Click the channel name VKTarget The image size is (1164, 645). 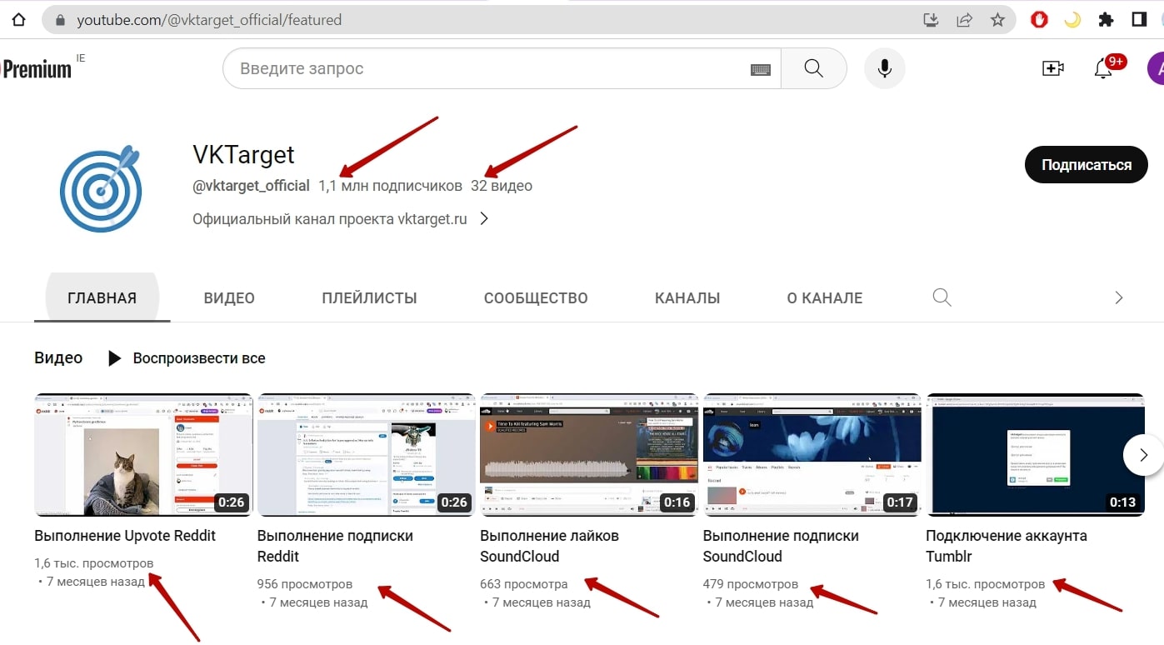243,155
